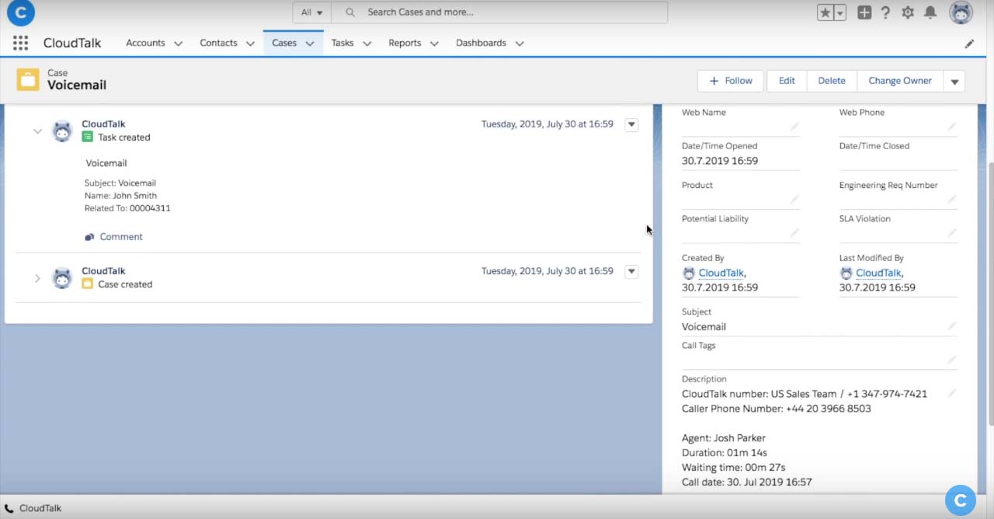Open the App Launcher grid icon
This screenshot has width=994, height=519.
(20, 43)
